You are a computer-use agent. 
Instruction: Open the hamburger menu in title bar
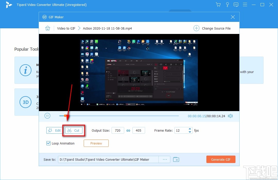(245, 5)
